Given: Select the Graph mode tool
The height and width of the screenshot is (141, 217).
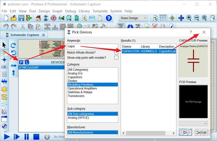Looking at the screenshot, I should pos(4,111).
